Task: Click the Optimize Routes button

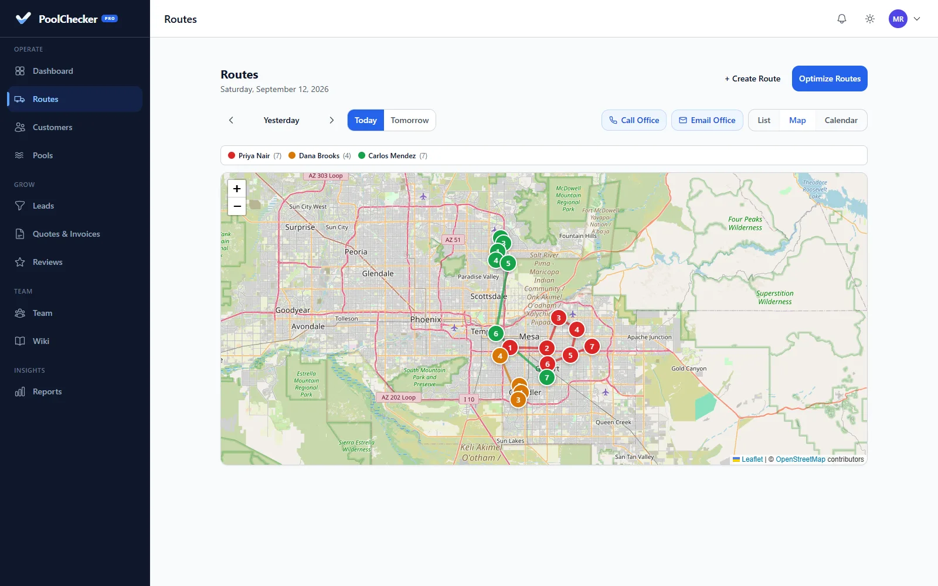Action: coord(830,79)
